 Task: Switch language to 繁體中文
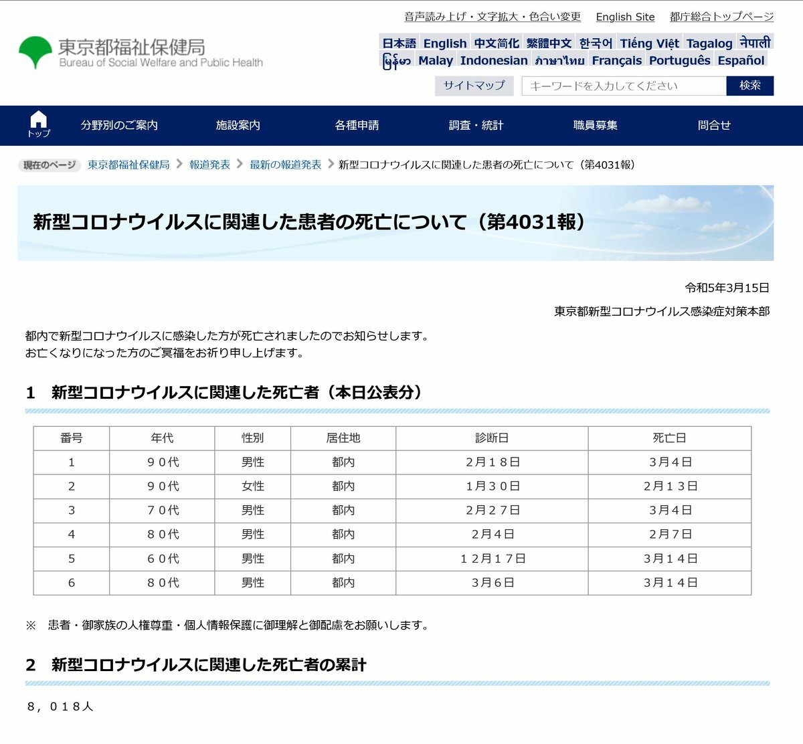click(x=549, y=43)
